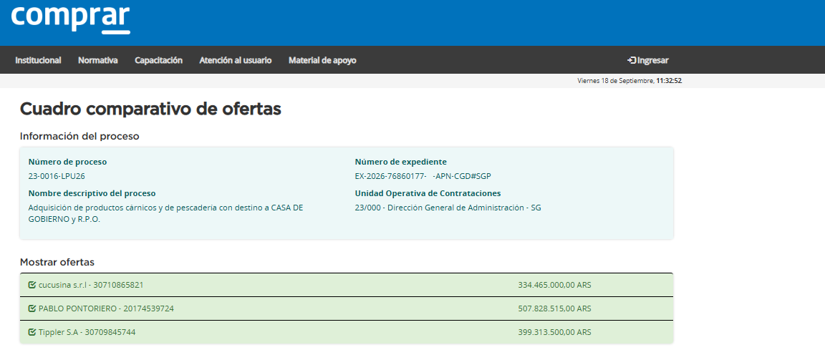Open the Capacitación menu
825x355 pixels.
tap(158, 61)
